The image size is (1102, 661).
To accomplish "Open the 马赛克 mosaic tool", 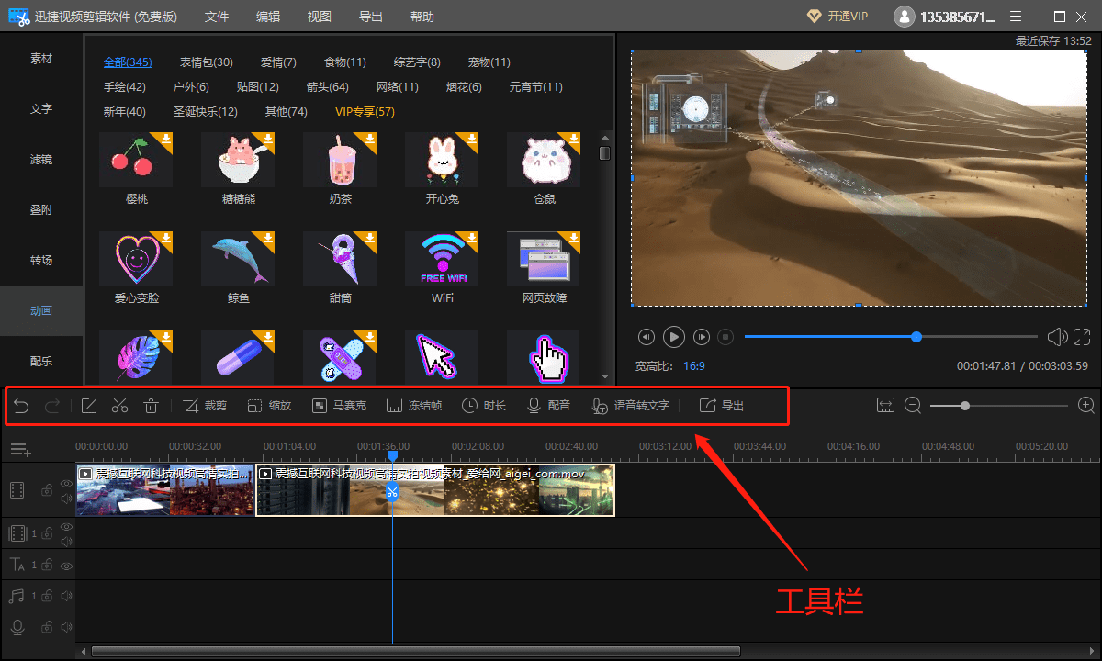I will pyautogui.click(x=339, y=406).
